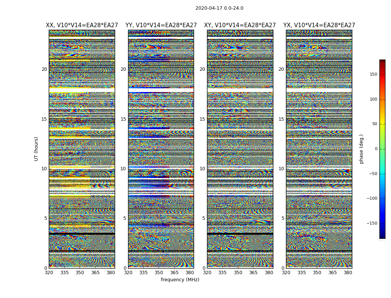Click the 380 frequency tick under the YX plot

tap(348, 273)
